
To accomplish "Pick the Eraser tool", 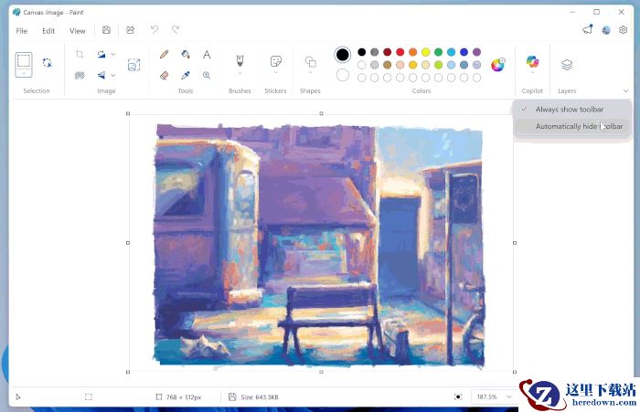I will (x=164, y=75).
